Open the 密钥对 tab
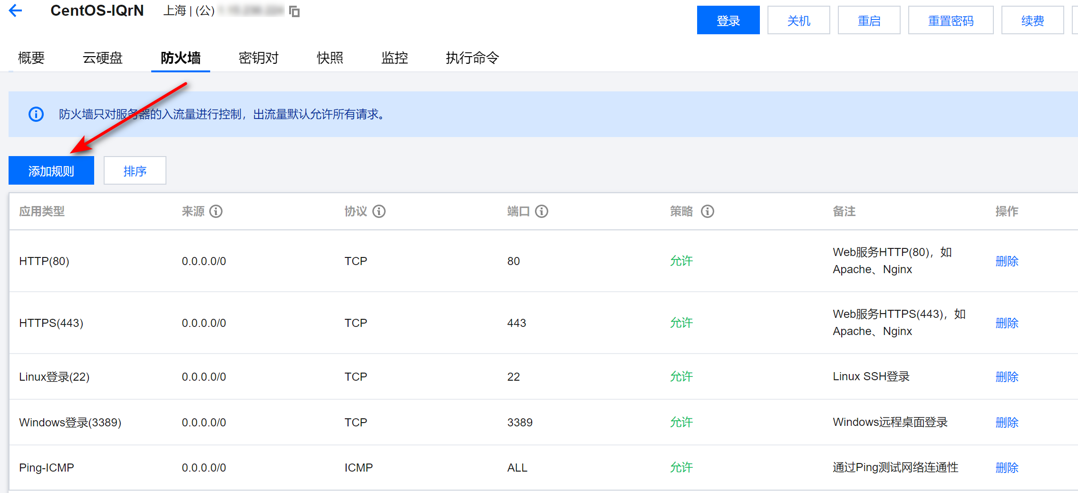The height and width of the screenshot is (493, 1078). (259, 58)
